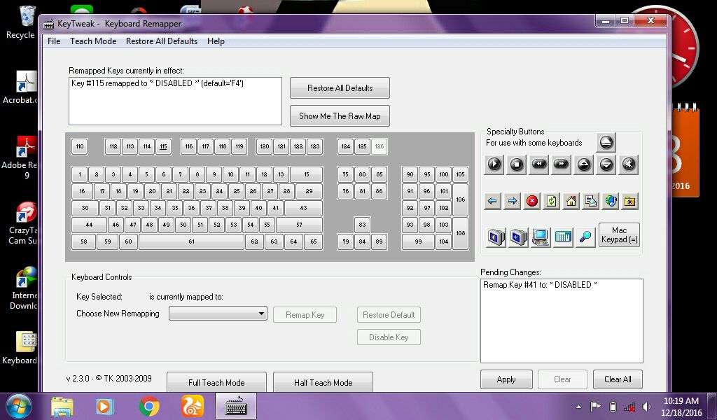Select the Sleep moon monitor button
Image resolution: width=717 pixels, height=420 pixels.
(x=495, y=237)
